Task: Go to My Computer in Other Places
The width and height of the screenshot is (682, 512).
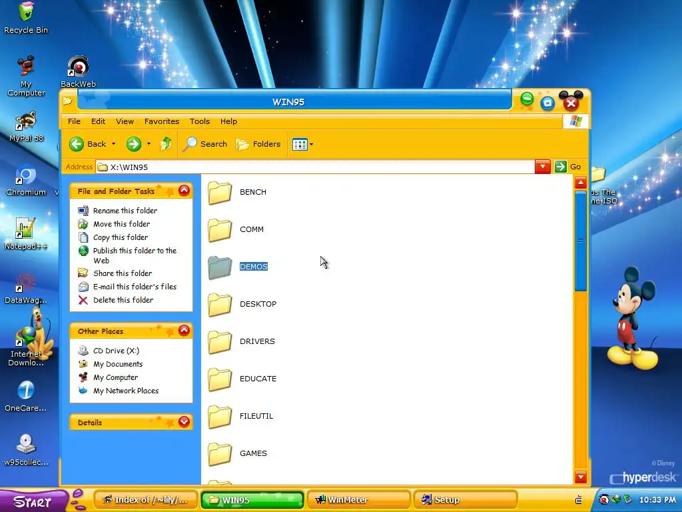Action: coord(108,377)
